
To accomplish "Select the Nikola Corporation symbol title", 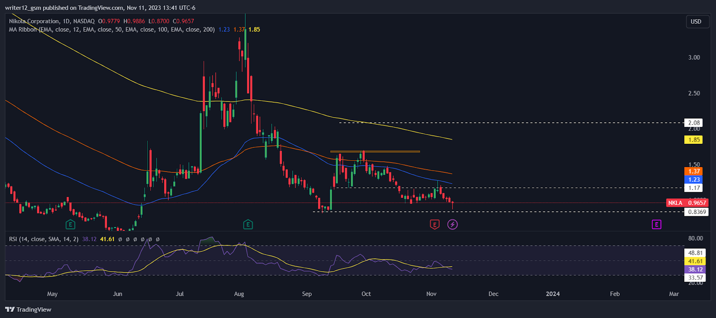I will [51, 21].
